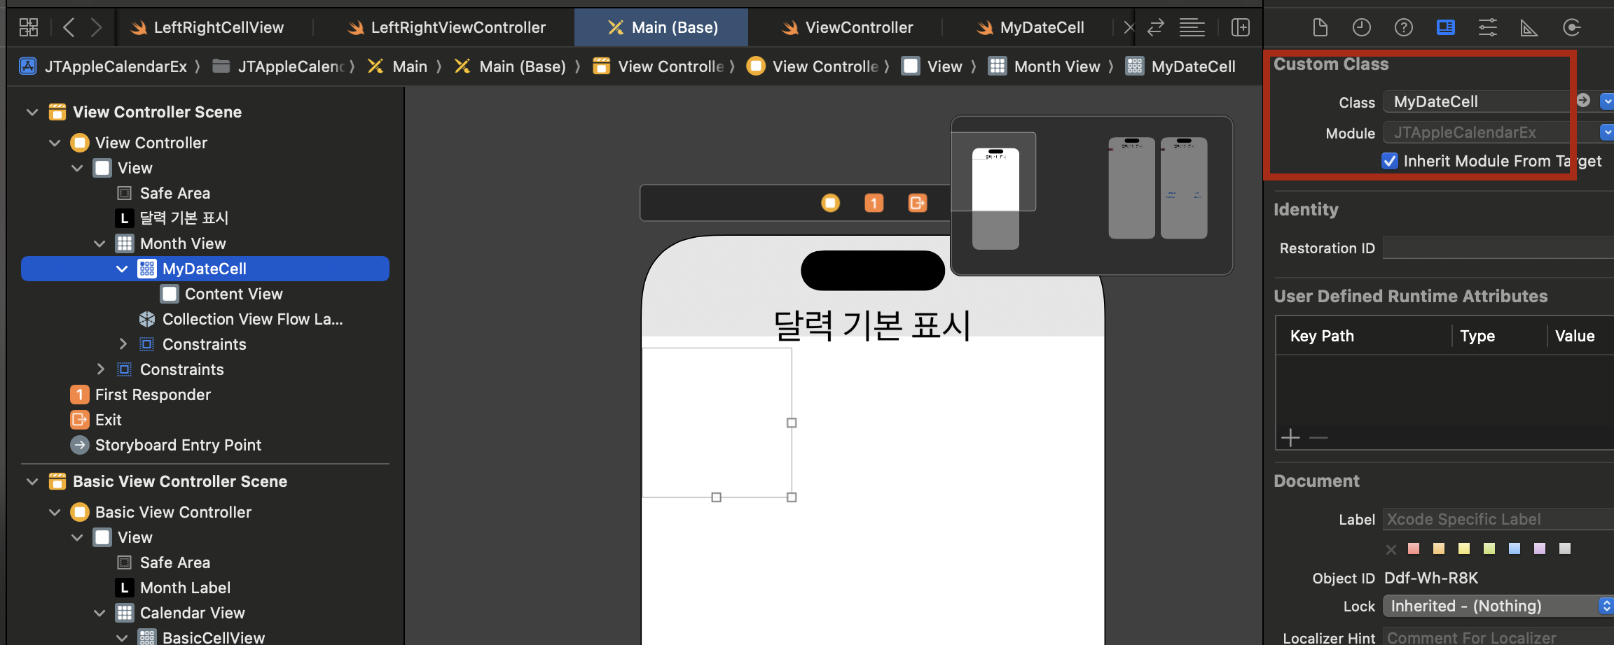This screenshot has width=1614, height=645.
Task: Click the View Controller dock icon on canvas
Action: coord(831,203)
